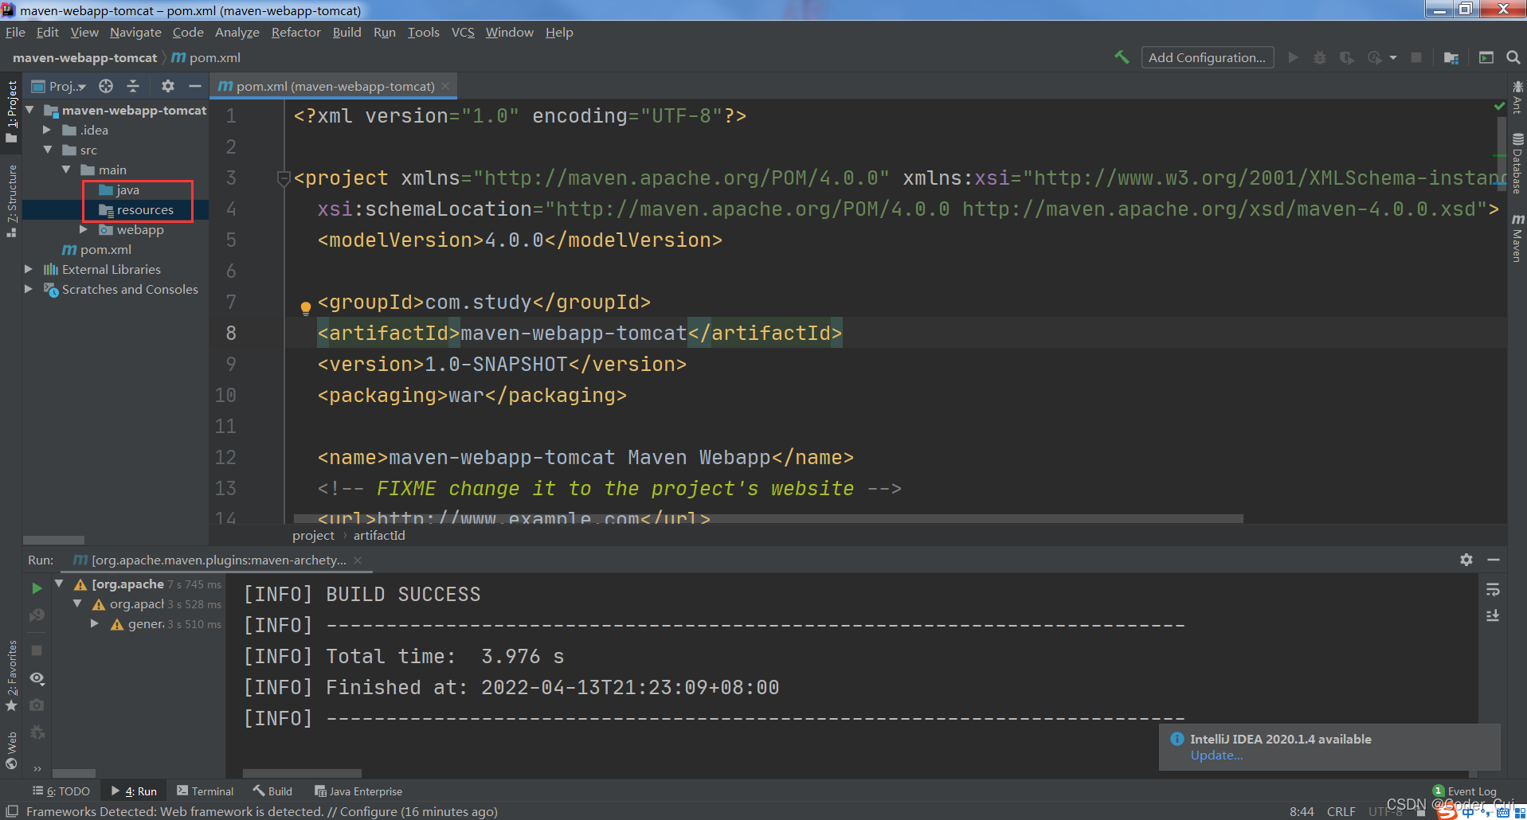Click the tool windows quick-access icon in the status bar
Viewport: 1527px width, 820px height.
pos(12,811)
